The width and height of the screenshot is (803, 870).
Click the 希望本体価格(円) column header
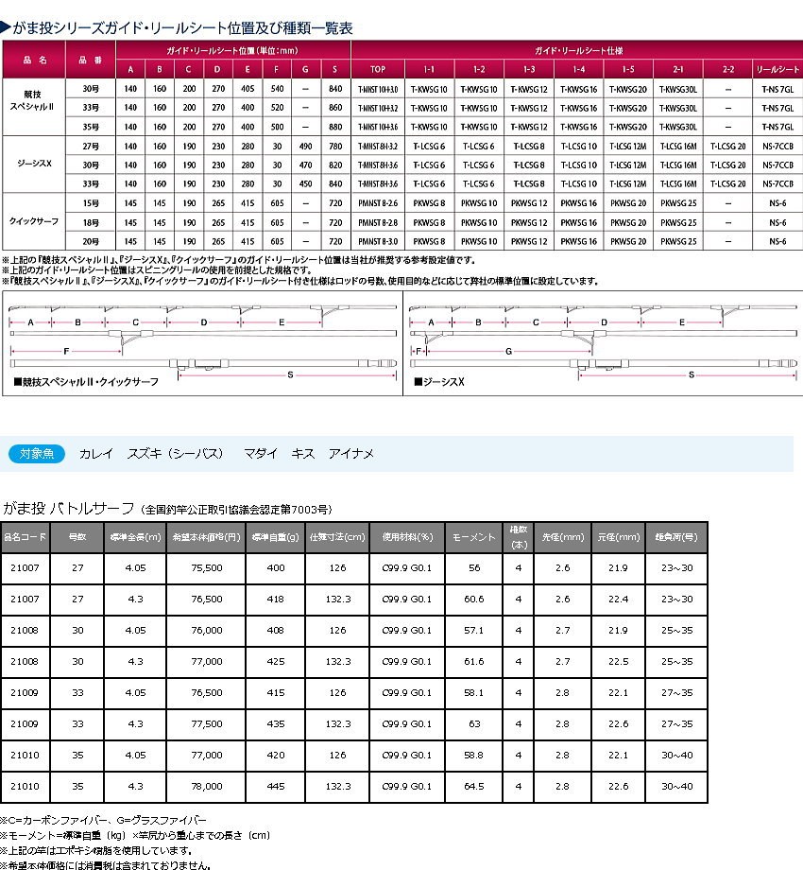(x=207, y=537)
